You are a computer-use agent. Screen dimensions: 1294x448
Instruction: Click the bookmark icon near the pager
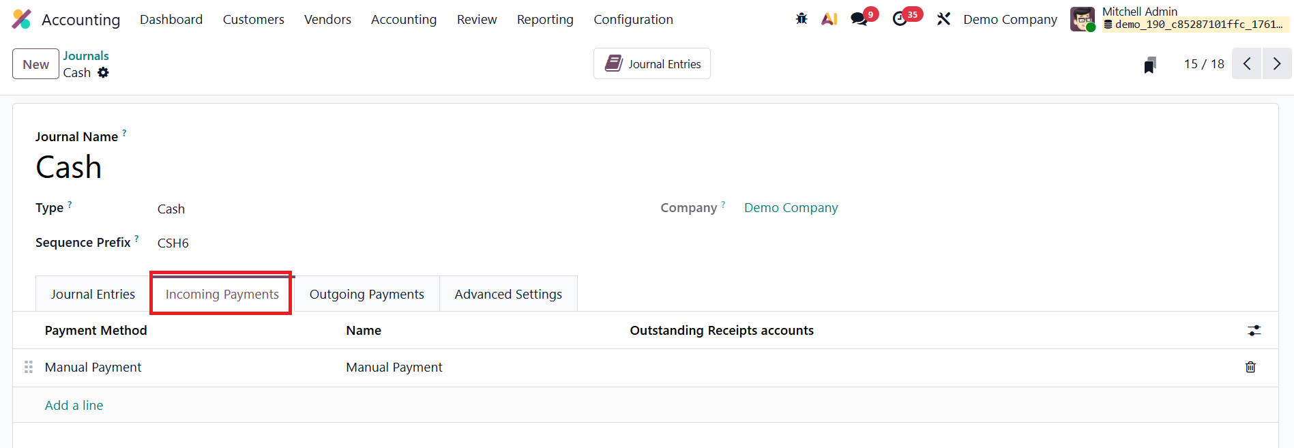click(1149, 65)
